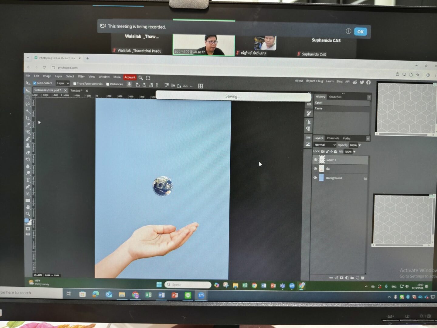Open the Auto-Select Layer dropdown
The height and width of the screenshot is (328, 437).
(63, 83)
